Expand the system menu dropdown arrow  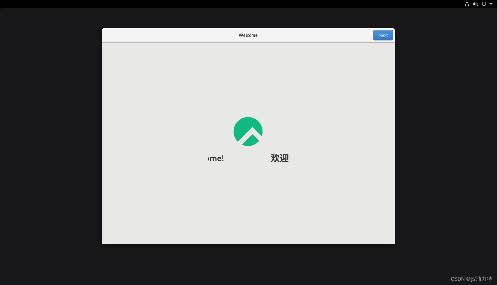pos(491,4)
